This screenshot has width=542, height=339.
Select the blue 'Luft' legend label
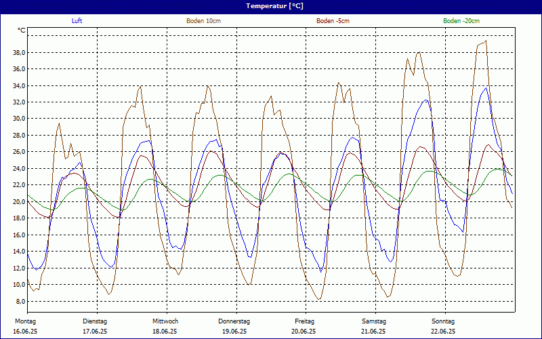point(77,21)
